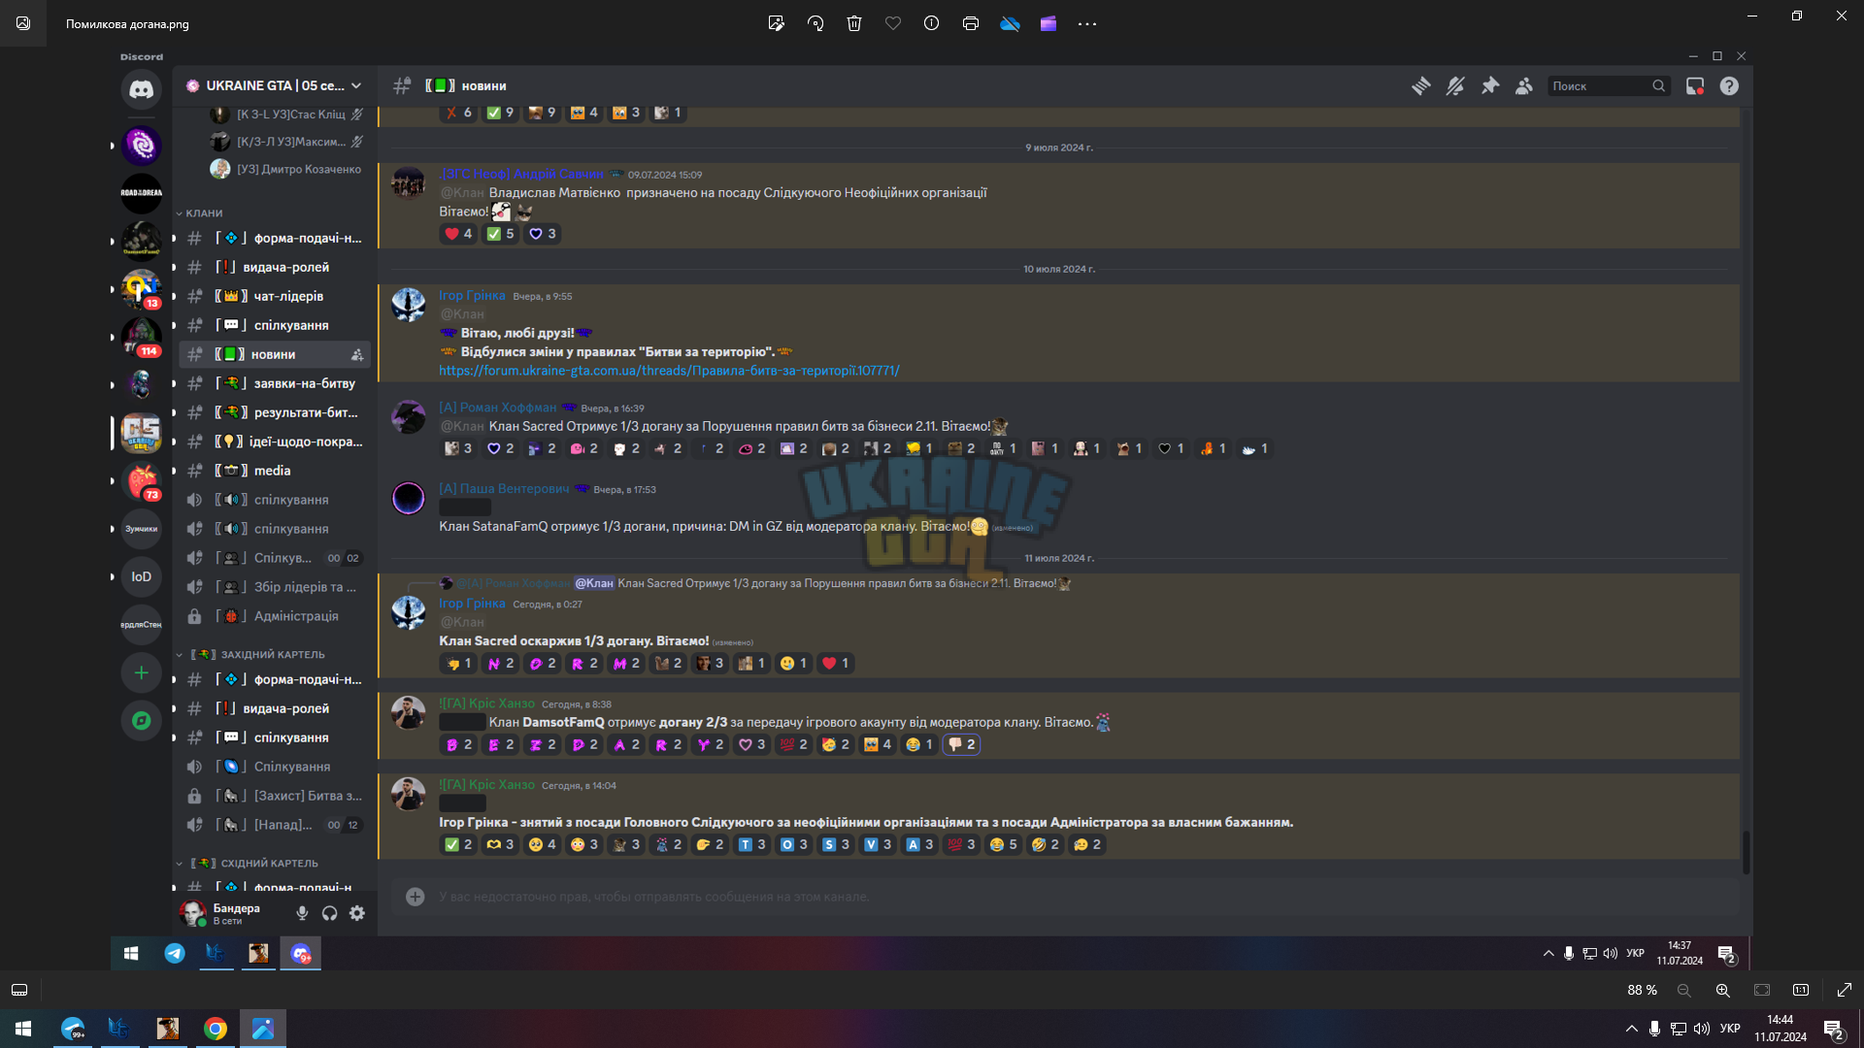Add the photo to favorites heart
The width and height of the screenshot is (1864, 1048).
tap(893, 23)
